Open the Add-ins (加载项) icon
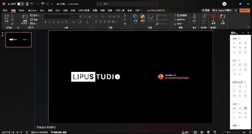252x134 pixels. click(x=213, y=17)
